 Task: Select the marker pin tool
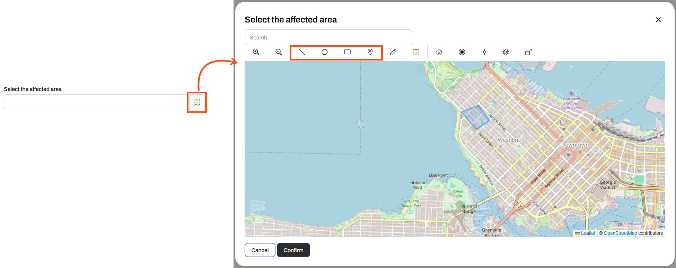(370, 52)
